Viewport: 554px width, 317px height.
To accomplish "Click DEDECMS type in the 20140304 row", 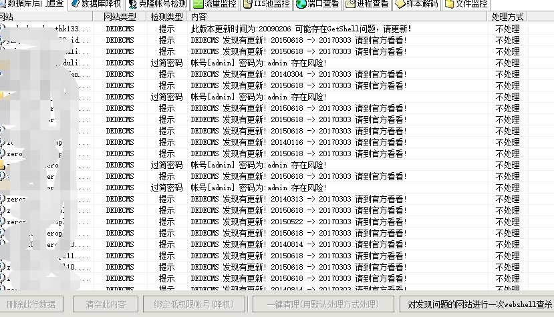I will coord(120,74).
